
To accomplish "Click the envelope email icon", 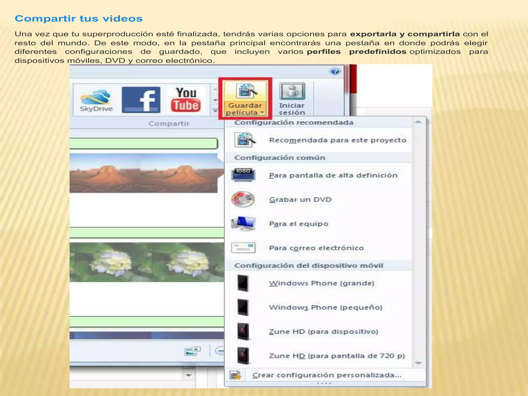I will 243,248.
